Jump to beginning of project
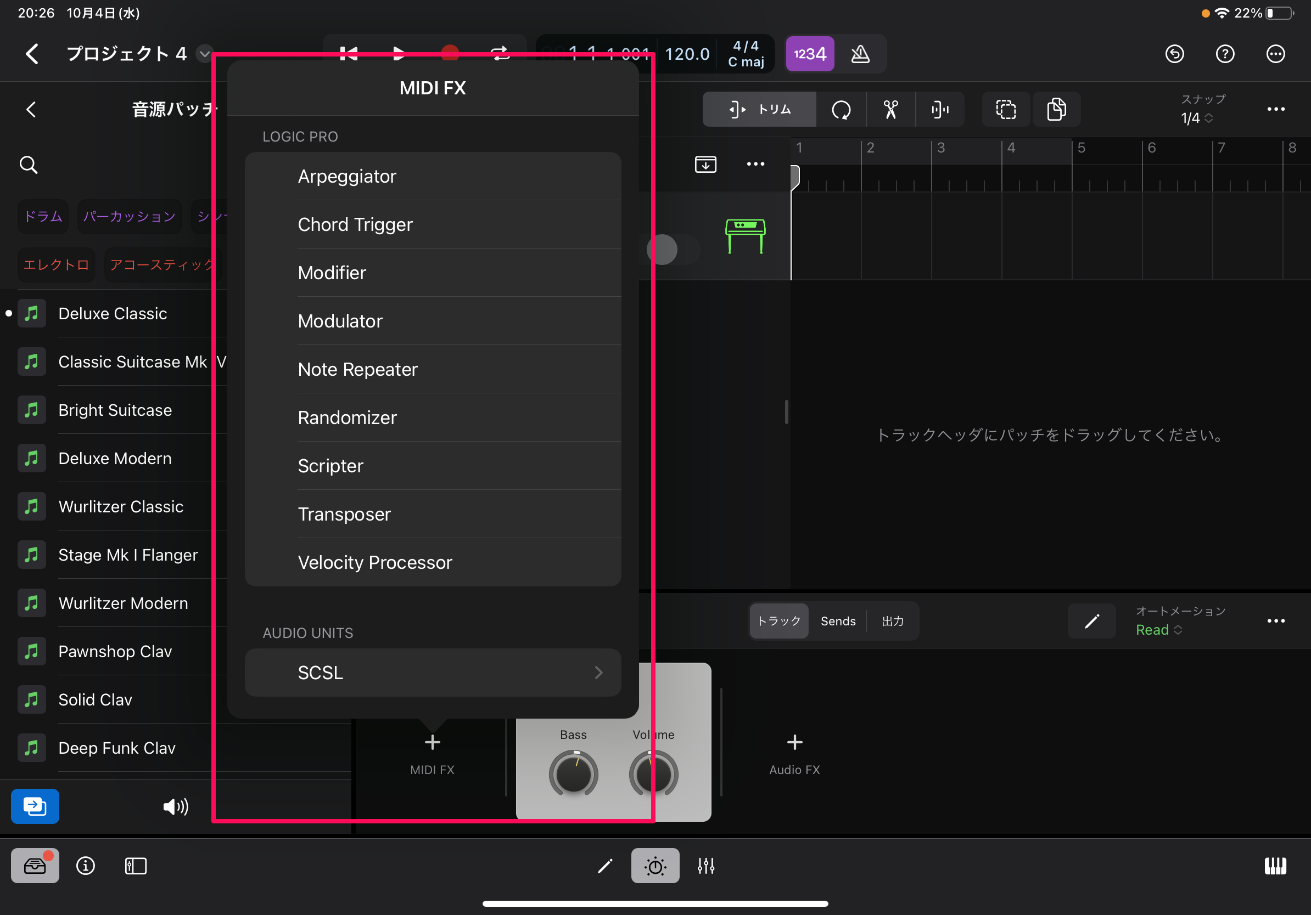1311x915 pixels. (x=349, y=54)
